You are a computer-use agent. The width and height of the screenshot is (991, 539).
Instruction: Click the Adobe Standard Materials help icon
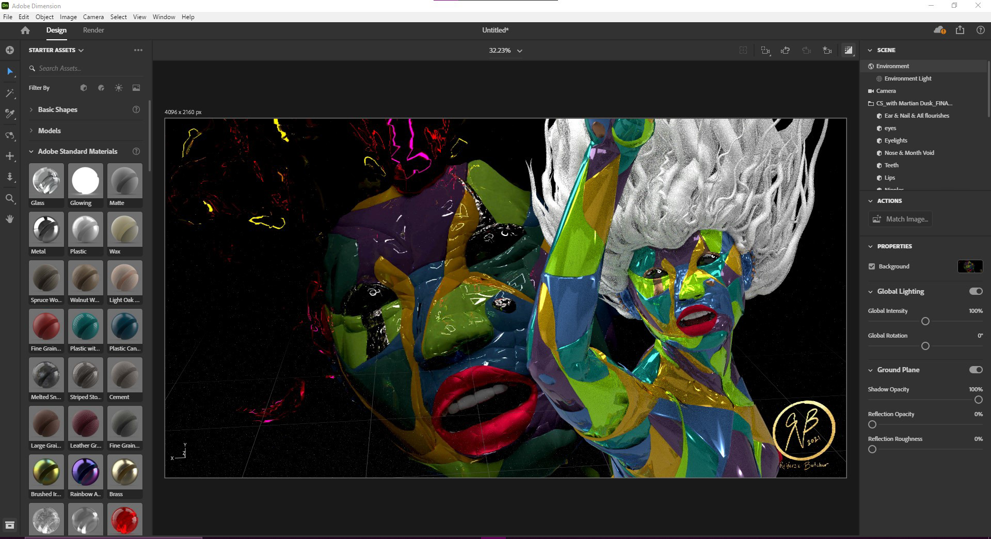(136, 151)
